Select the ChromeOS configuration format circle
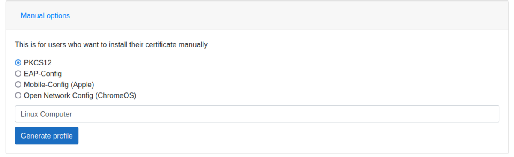 18,95
